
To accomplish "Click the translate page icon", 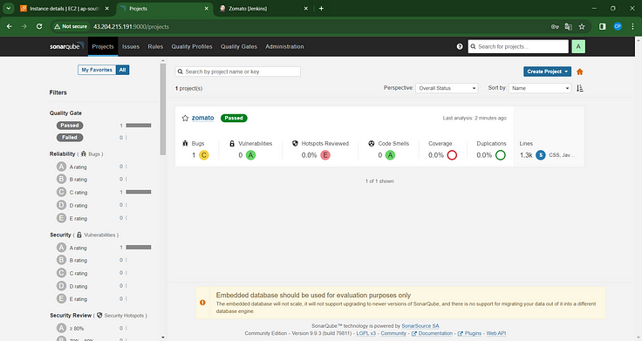I will point(569,27).
